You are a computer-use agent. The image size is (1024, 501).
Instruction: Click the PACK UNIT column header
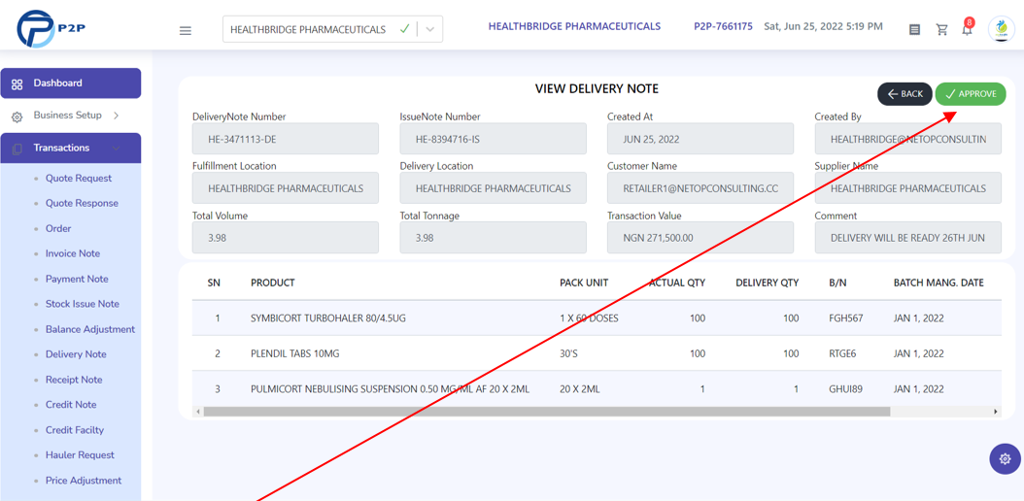click(584, 283)
